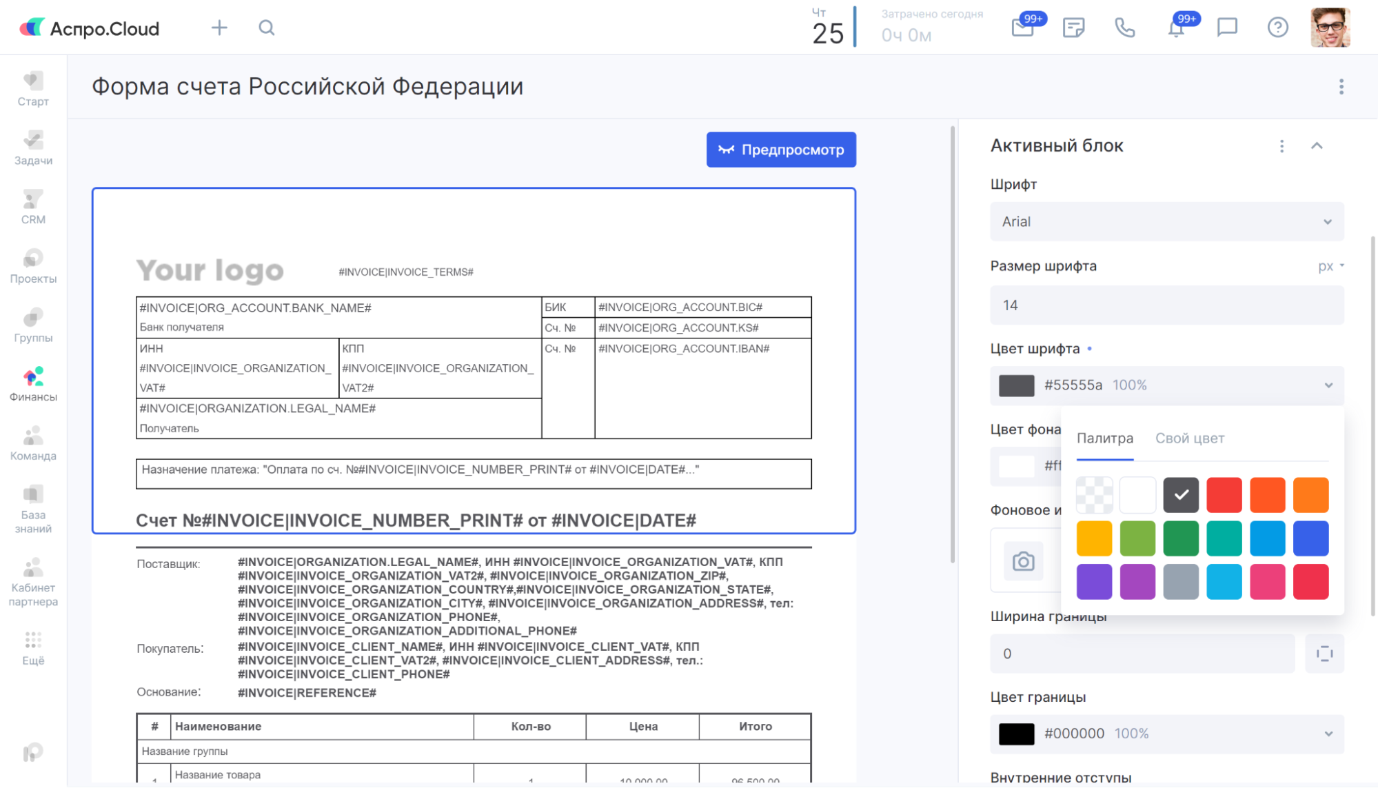Viewport: 1378px width, 788px height.
Task: Click #INVOICE|REFERENCE# placeholder text
Action: tap(307, 693)
